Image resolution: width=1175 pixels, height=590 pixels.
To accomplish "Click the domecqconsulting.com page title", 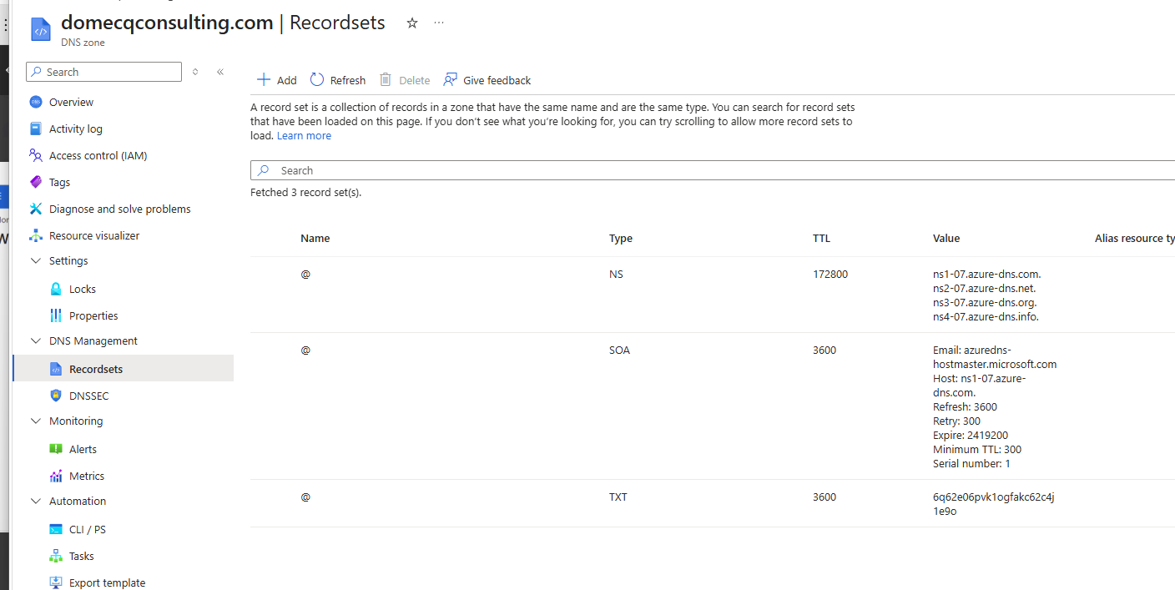I will (167, 23).
